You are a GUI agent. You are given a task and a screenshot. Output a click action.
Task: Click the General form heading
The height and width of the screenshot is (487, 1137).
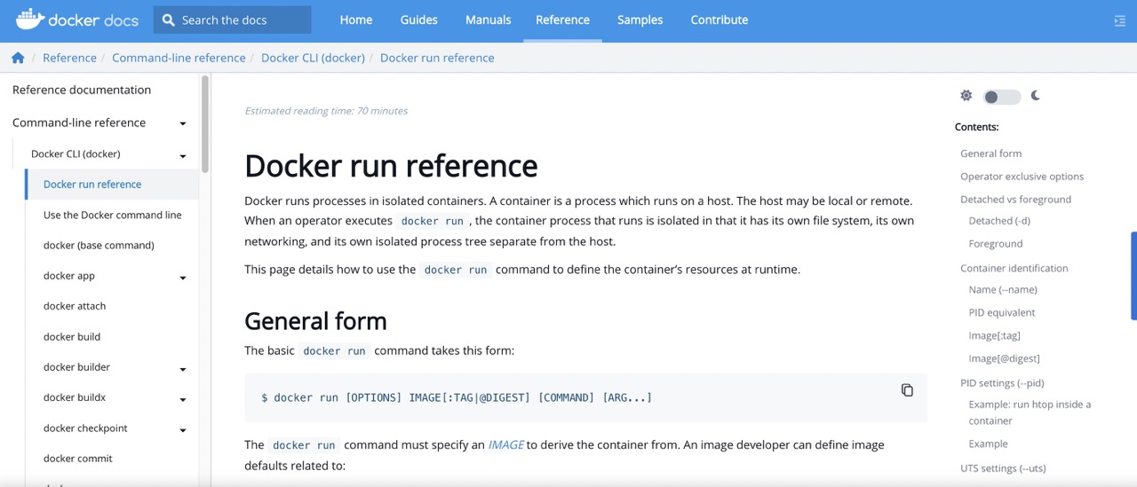coord(315,320)
